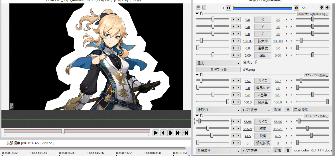
Task: Open すべて表示 dropdown beside 角縁取り
Action: (256, 151)
